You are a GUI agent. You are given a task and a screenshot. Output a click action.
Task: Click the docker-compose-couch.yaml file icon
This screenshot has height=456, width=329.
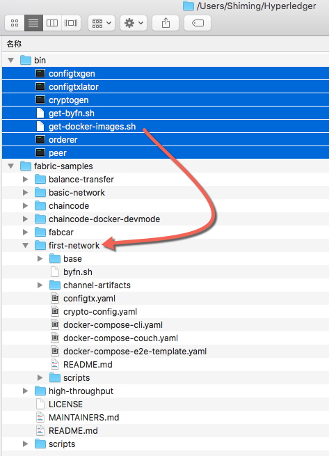[x=55, y=338]
